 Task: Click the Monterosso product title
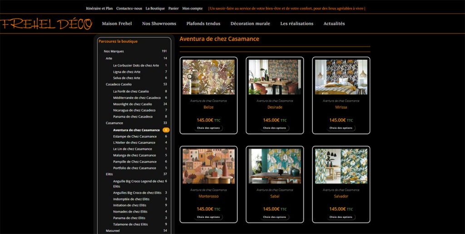(x=208, y=196)
